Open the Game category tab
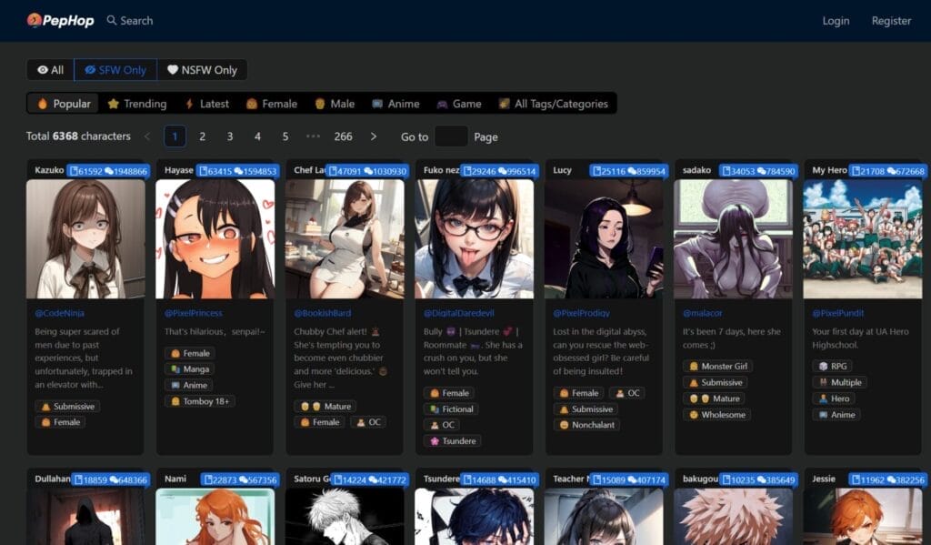This screenshot has height=545, width=931. coord(459,104)
